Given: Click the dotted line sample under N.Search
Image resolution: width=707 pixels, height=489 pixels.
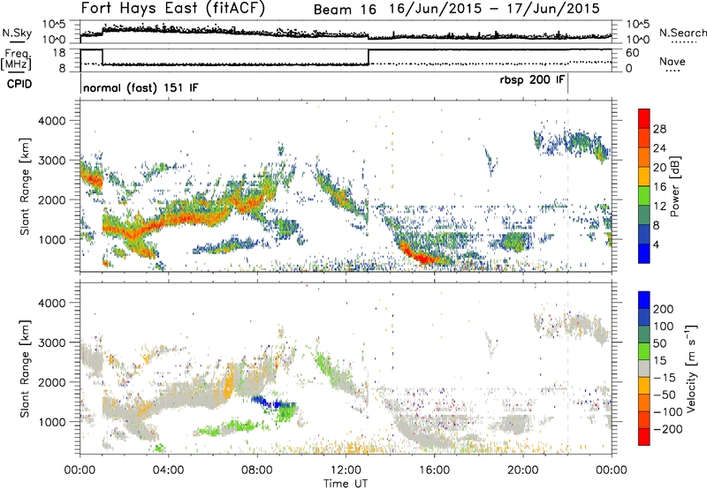Looking at the screenshot, I should [684, 42].
